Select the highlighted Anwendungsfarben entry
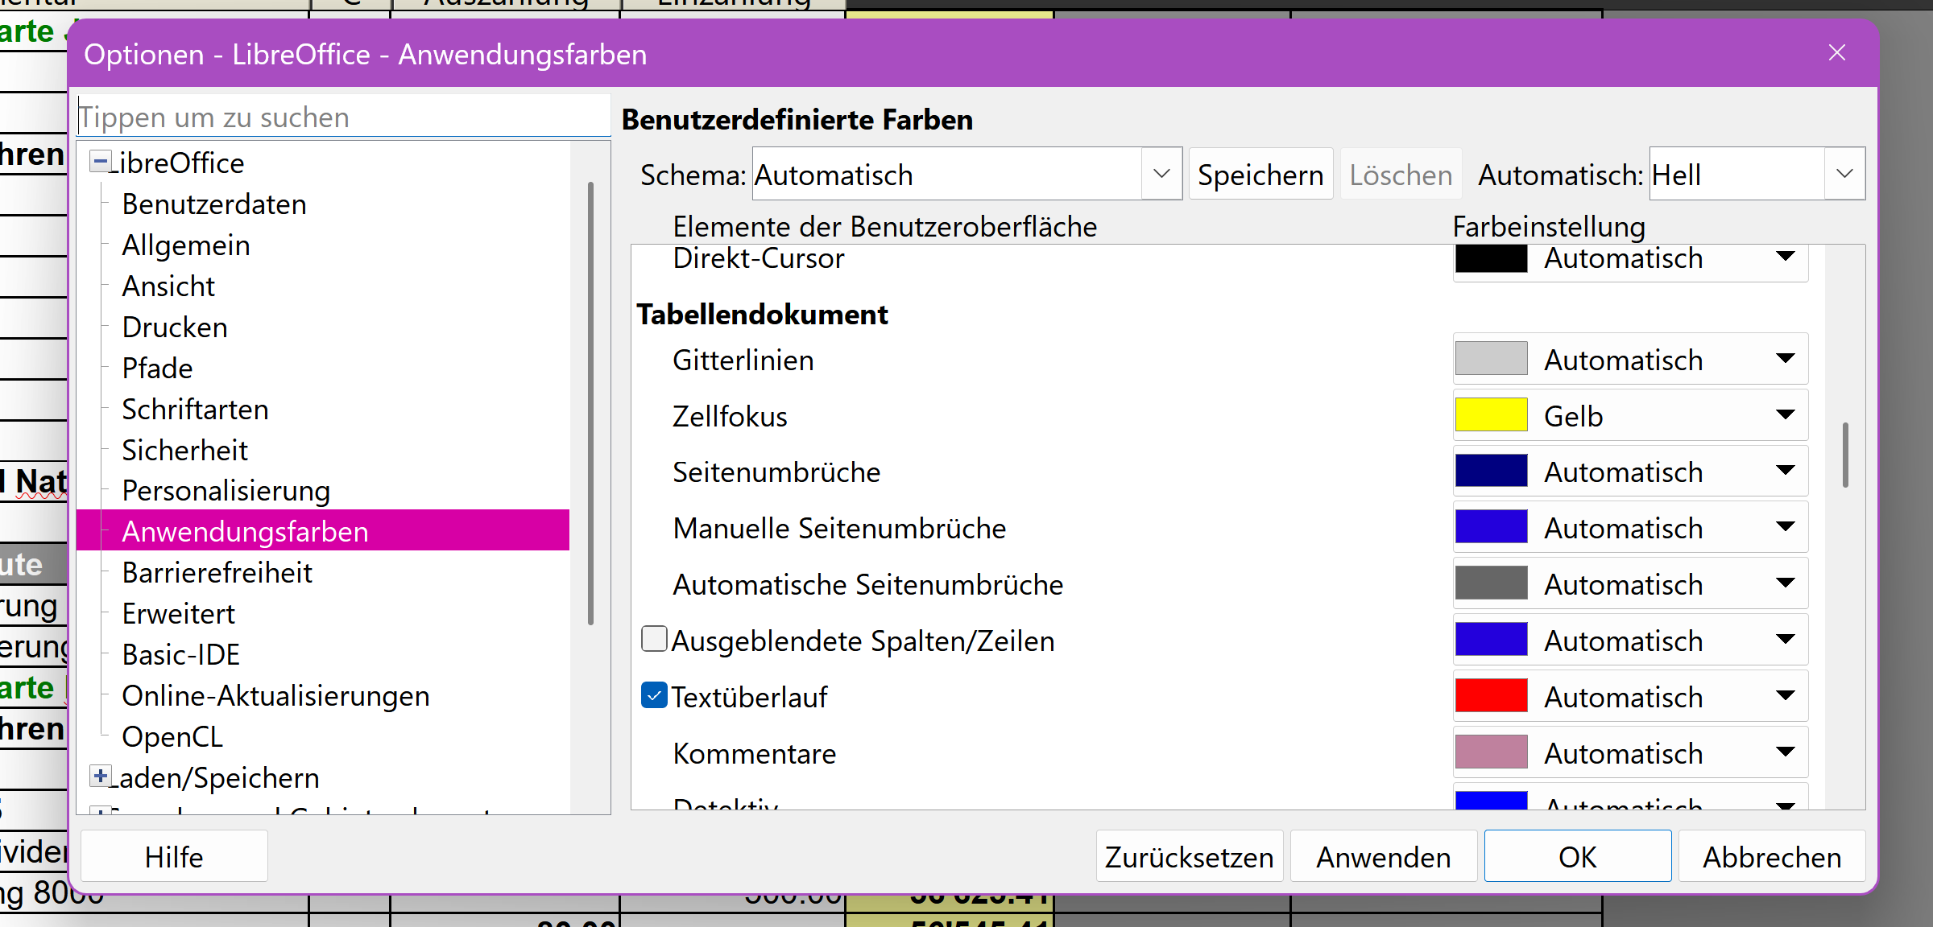This screenshot has width=1933, height=927. tap(323, 531)
